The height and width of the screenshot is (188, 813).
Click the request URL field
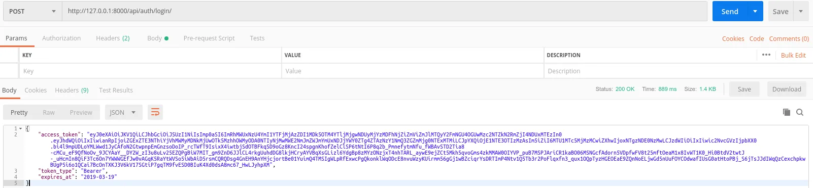[385, 11]
